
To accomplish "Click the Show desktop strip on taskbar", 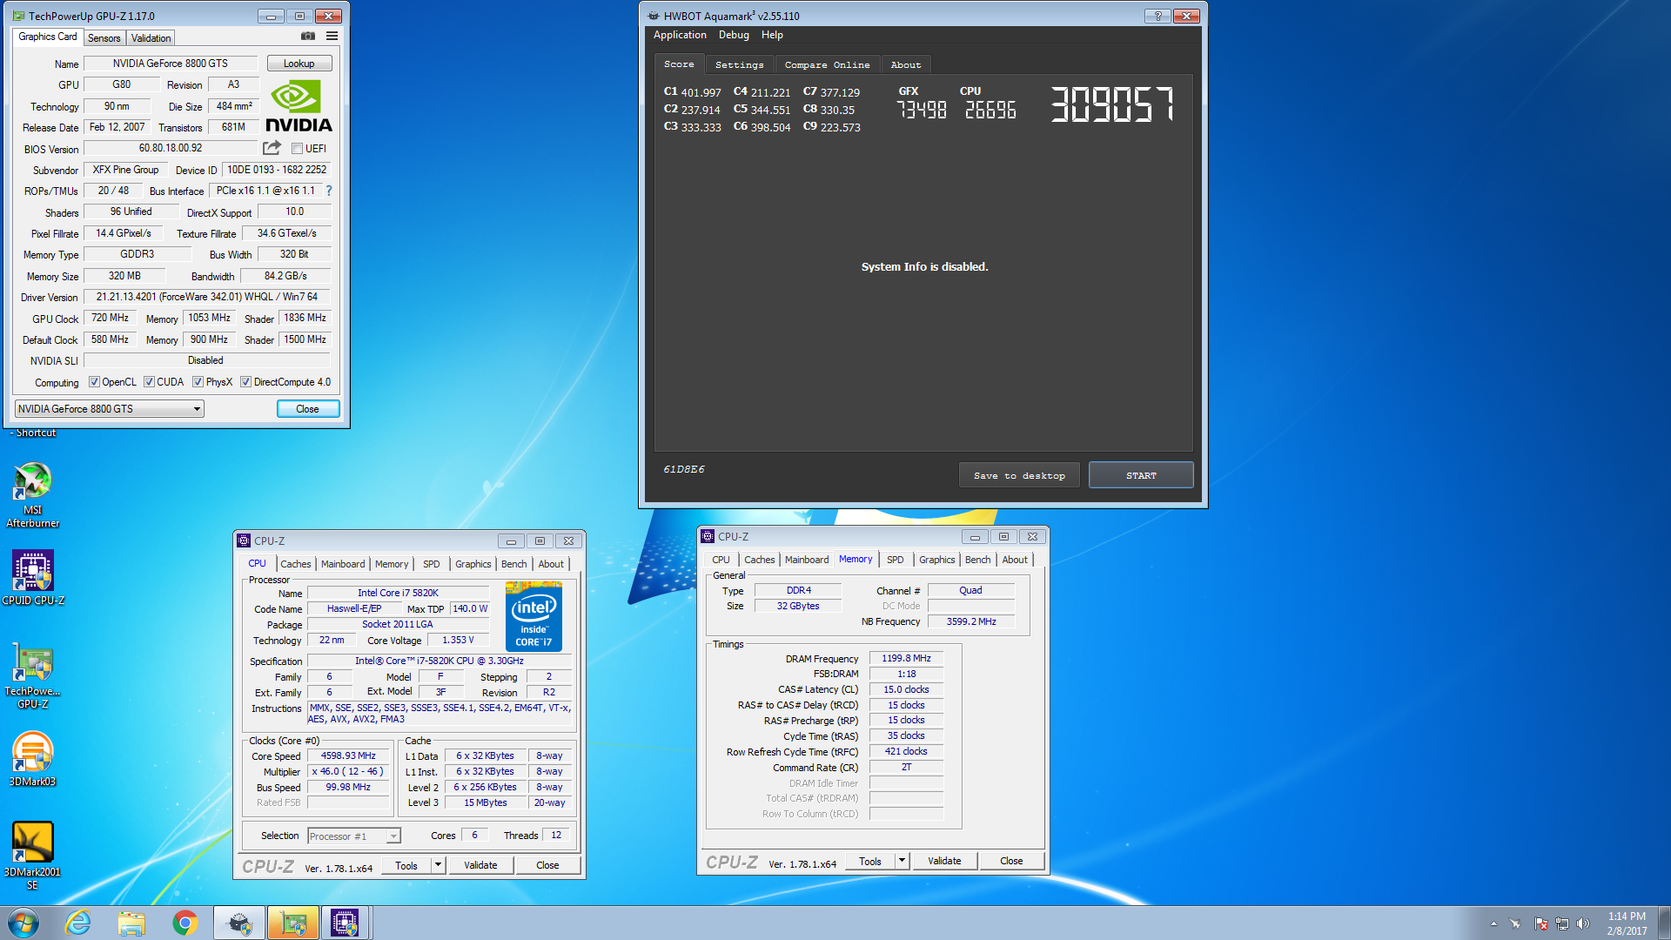I will pos(1664,923).
